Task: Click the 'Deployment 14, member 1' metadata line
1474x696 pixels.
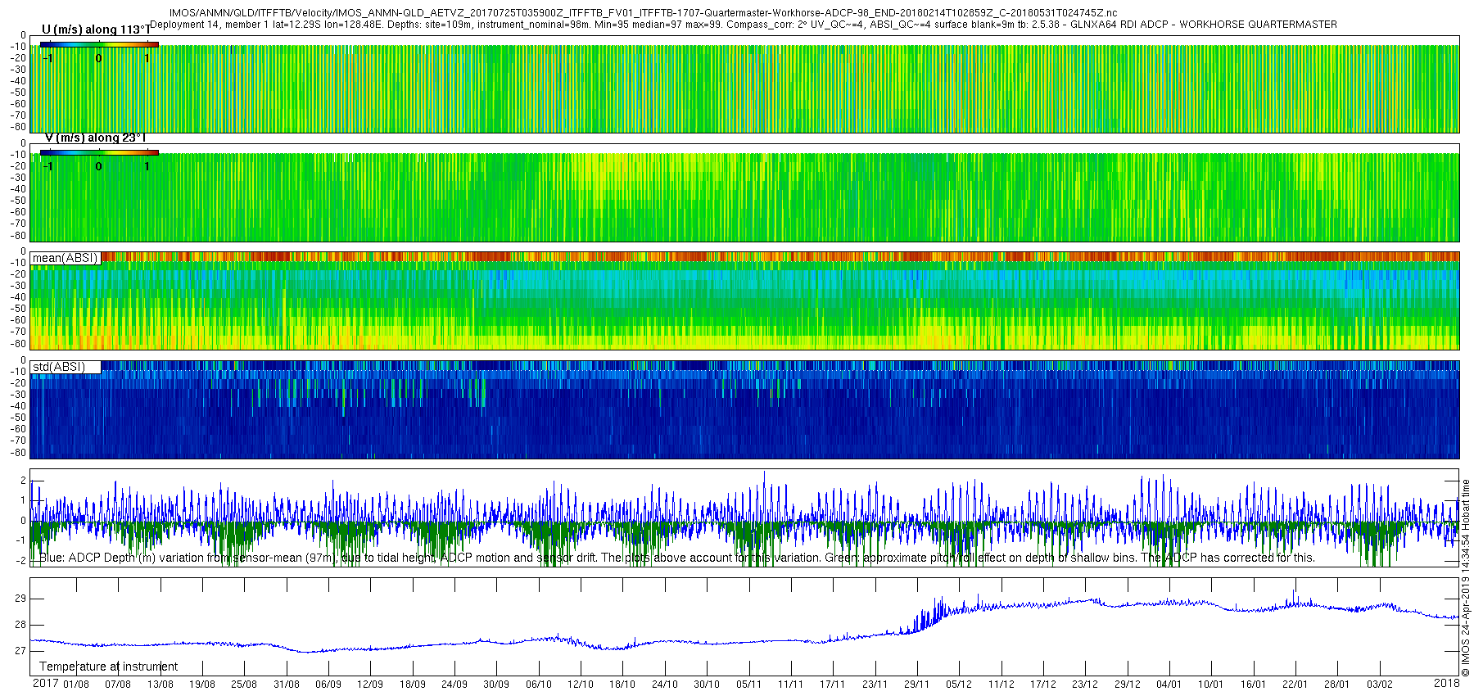Action: coord(744,25)
